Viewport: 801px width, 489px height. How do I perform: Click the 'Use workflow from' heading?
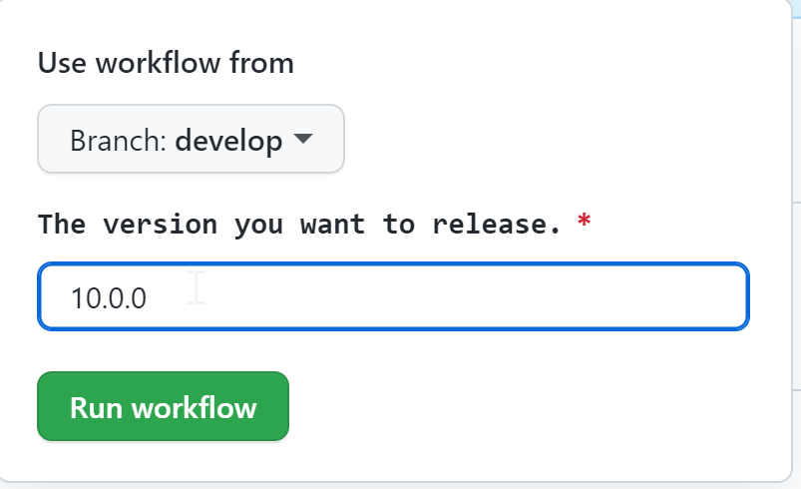[x=166, y=63]
